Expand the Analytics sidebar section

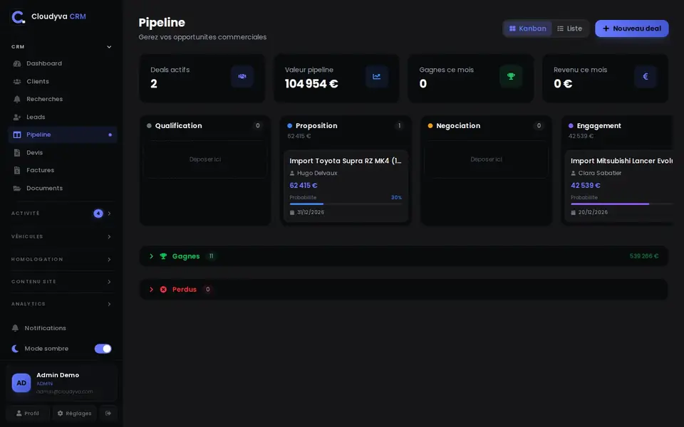[x=61, y=304]
